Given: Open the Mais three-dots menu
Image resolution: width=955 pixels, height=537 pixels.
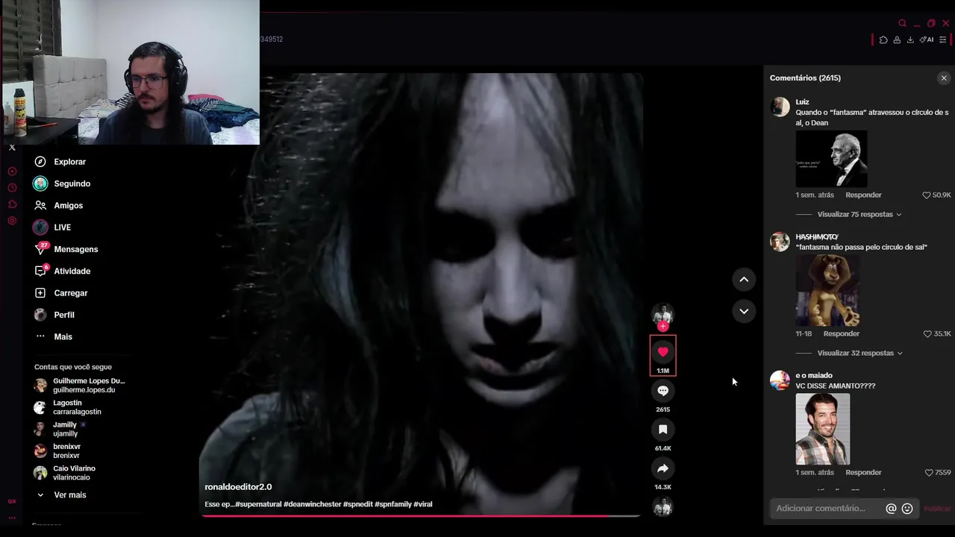Looking at the screenshot, I should 53,336.
